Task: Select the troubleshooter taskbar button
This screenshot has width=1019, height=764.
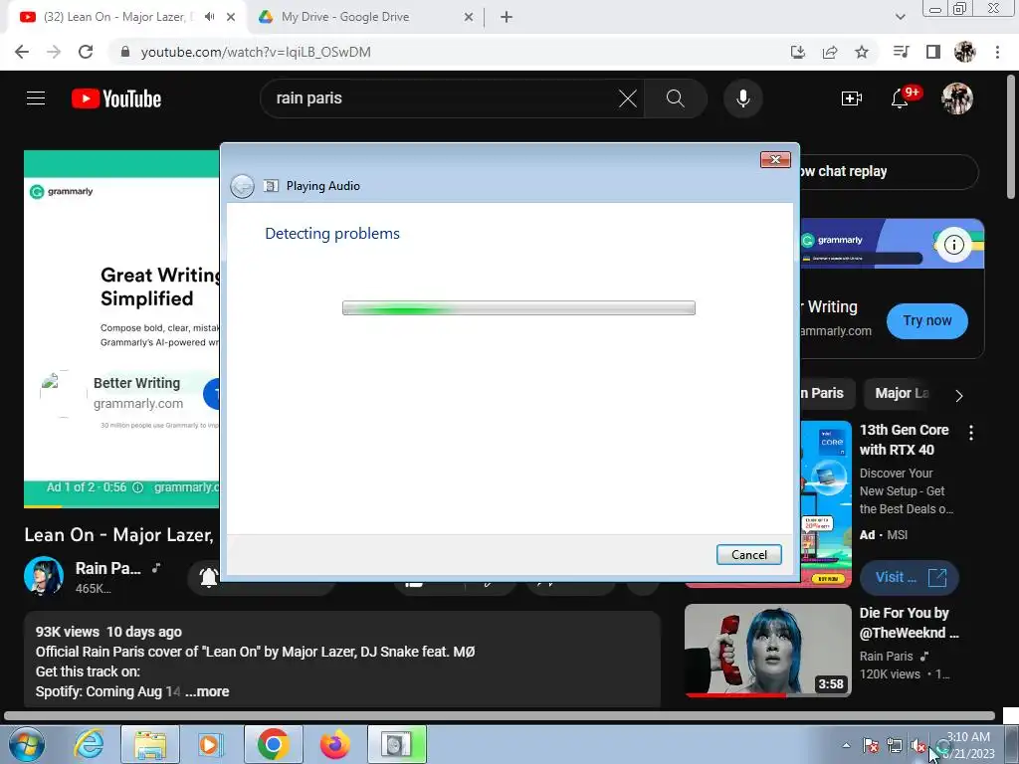Action: pyautogui.click(x=397, y=744)
